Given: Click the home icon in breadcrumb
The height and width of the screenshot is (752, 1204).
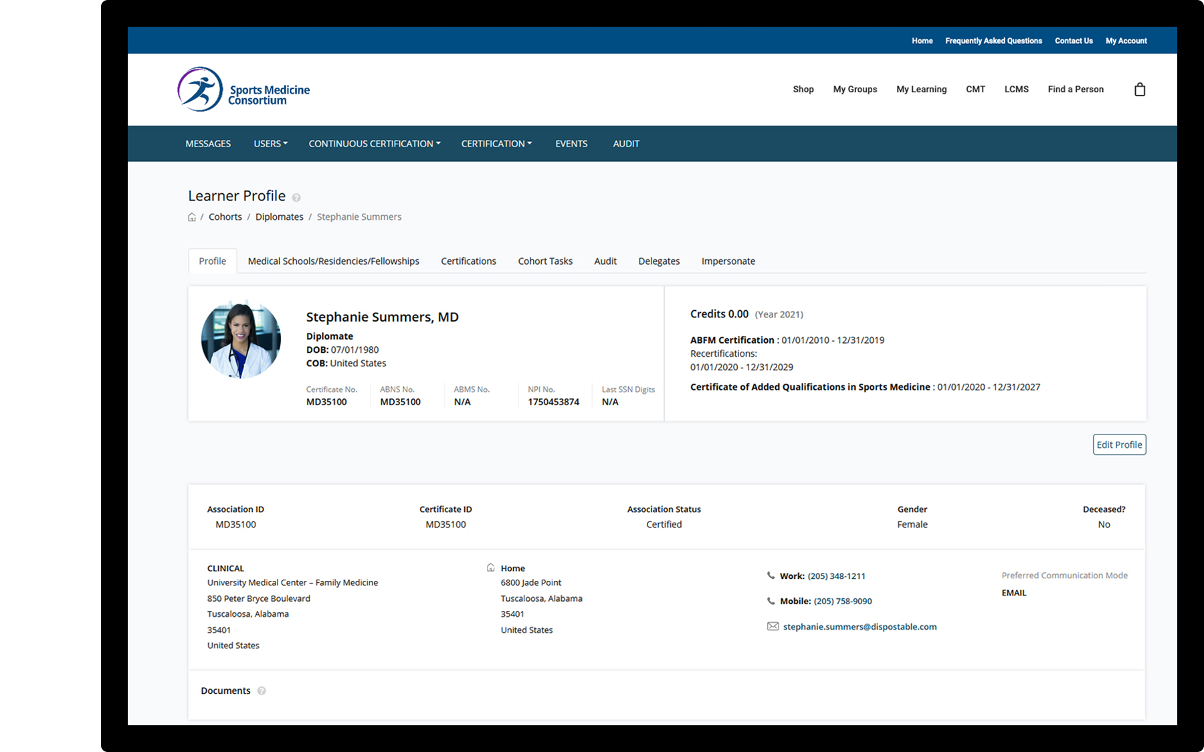Looking at the screenshot, I should [192, 217].
